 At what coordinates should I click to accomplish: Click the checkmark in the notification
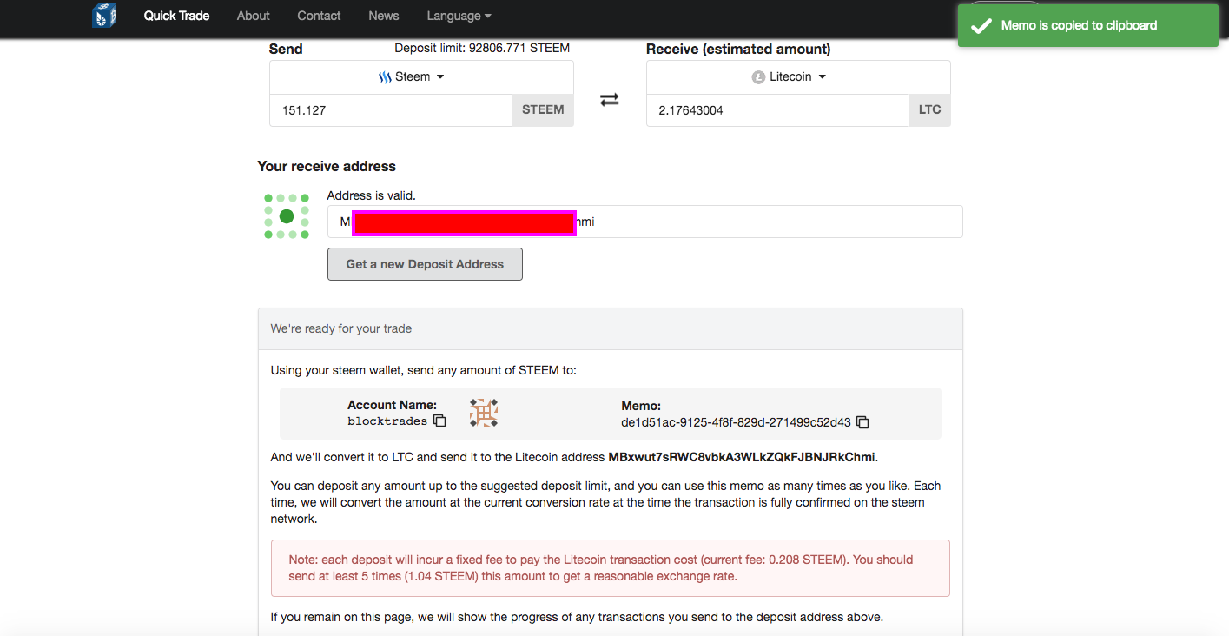(x=981, y=26)
